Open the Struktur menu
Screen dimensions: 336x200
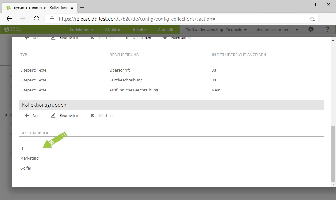click(113, 30)
